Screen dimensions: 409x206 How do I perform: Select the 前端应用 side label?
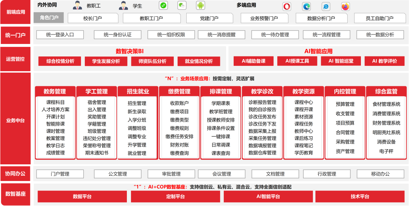click(16, 12)
